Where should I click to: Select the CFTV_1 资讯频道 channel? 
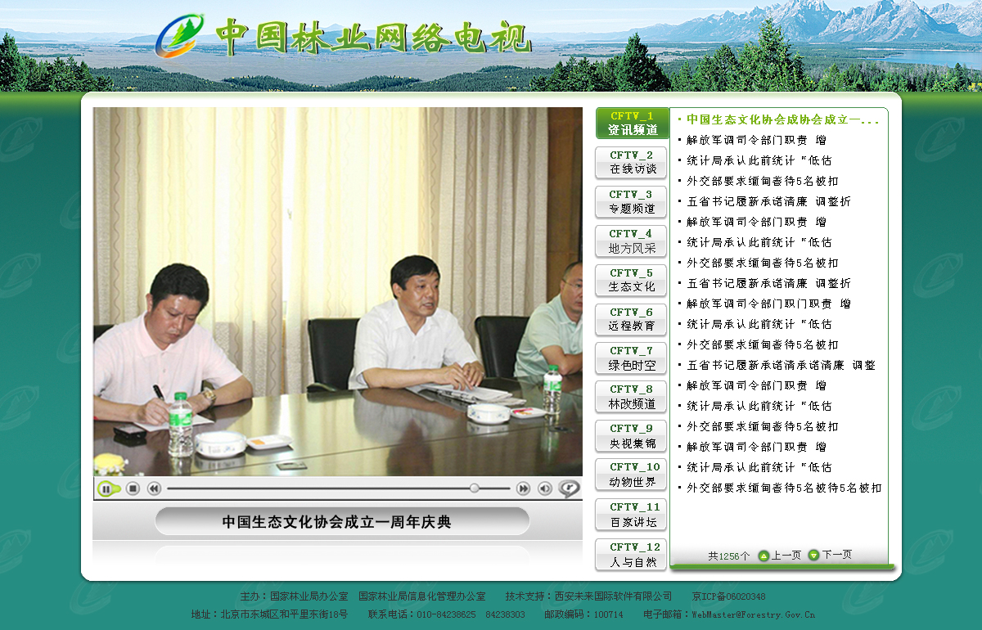(x=631, y=123)
